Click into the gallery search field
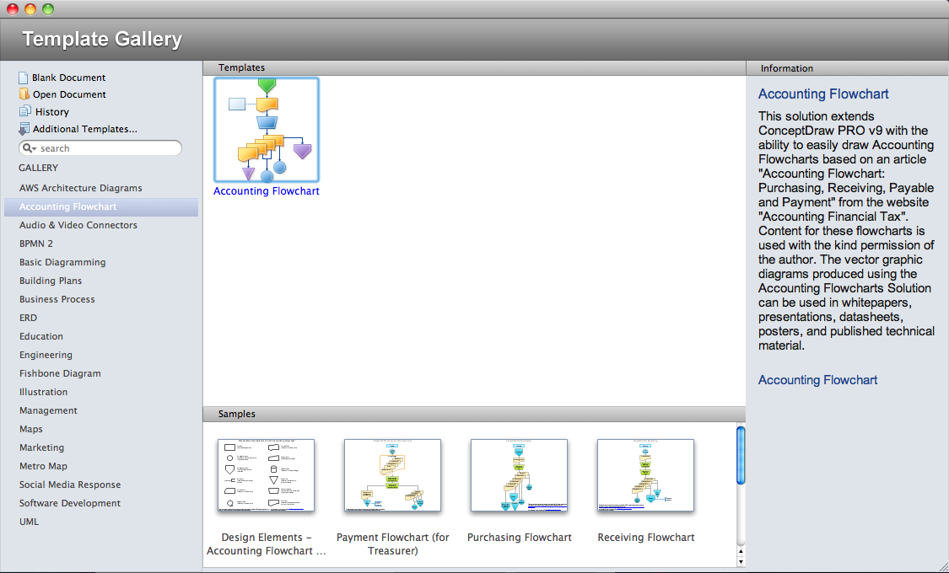The height and width of the screenshot is (573, 949). 105,148
